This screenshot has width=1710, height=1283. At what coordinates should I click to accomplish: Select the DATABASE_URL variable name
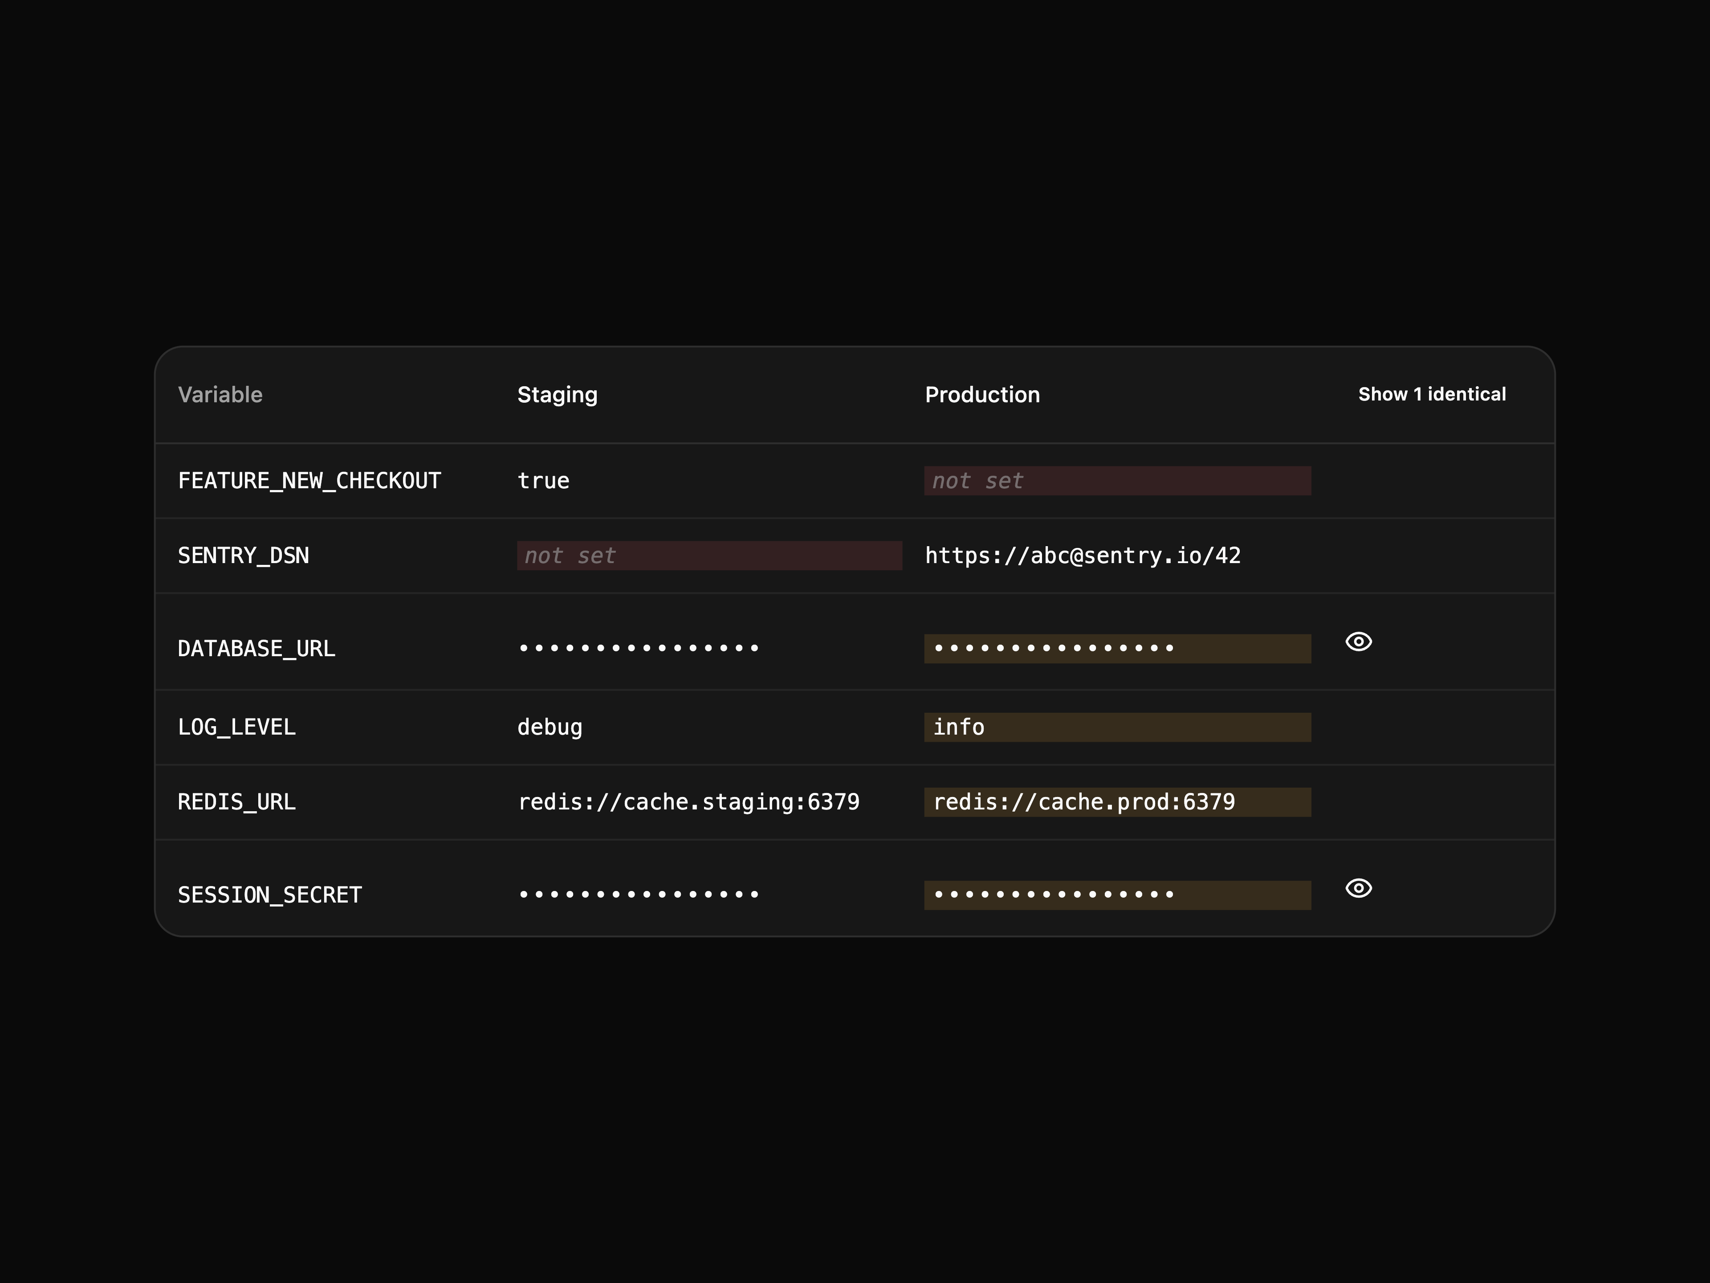pyautogui.click(x=256, y=649)
